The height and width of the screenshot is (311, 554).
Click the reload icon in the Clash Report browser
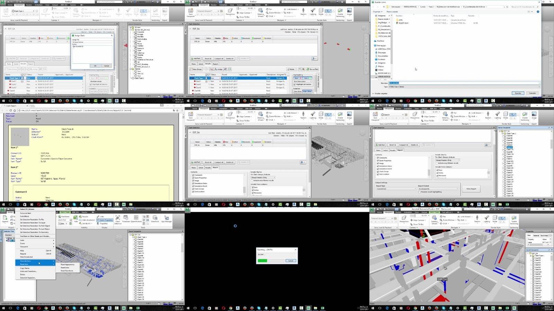coord(11,110)
